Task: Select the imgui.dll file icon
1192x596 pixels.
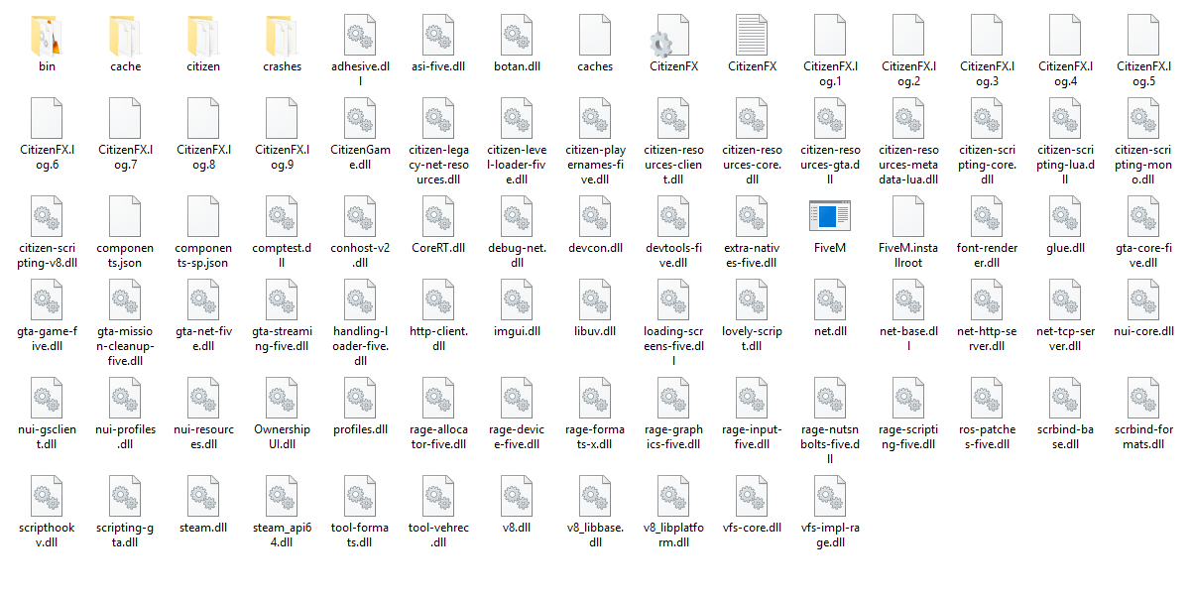Action: point(518,299)
